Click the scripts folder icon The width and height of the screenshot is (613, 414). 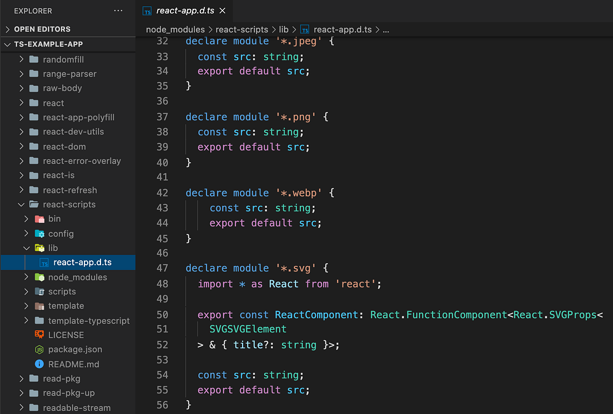[39, 291]
